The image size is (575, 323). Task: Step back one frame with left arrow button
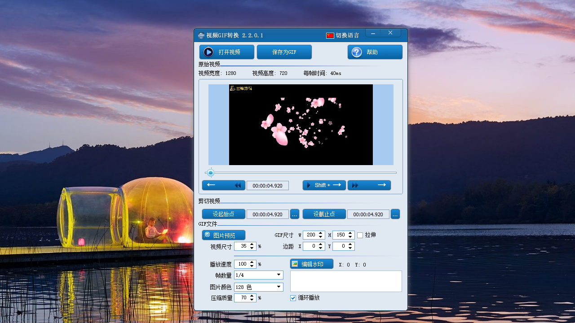(223, 185)
